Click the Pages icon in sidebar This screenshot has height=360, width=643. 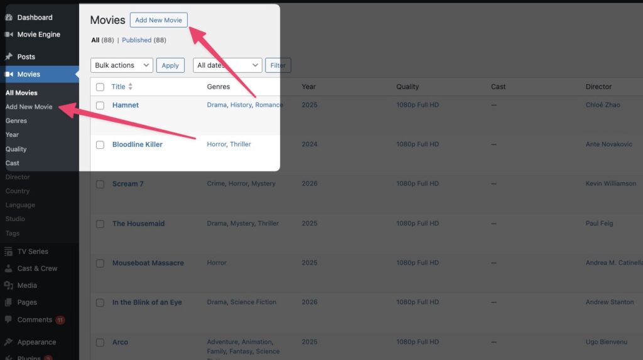pyautogui.click(x=9, y=302)
